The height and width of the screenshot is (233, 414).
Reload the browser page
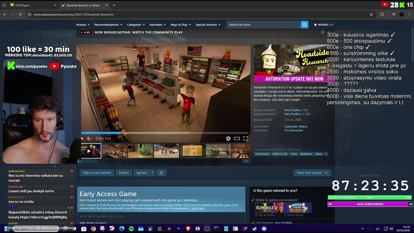coord(20,14)
